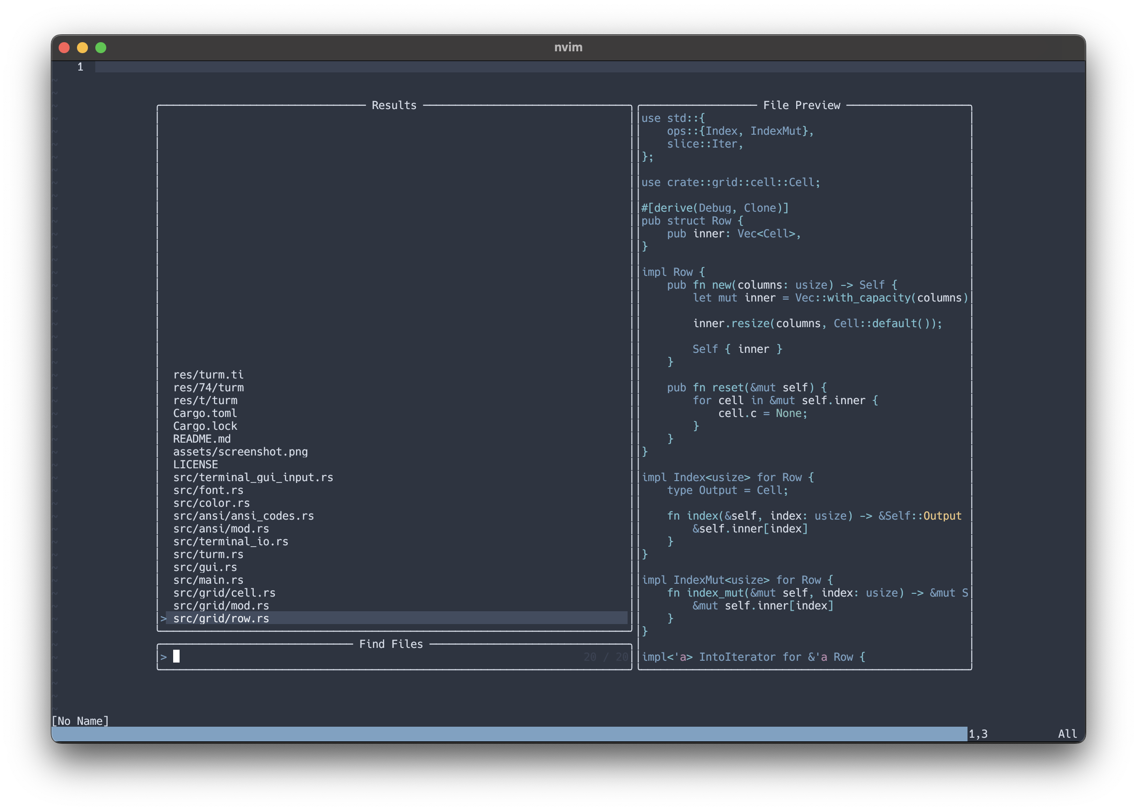
Task: Click '&mut self.inner[index]' preview line
Action: point(762,606)
